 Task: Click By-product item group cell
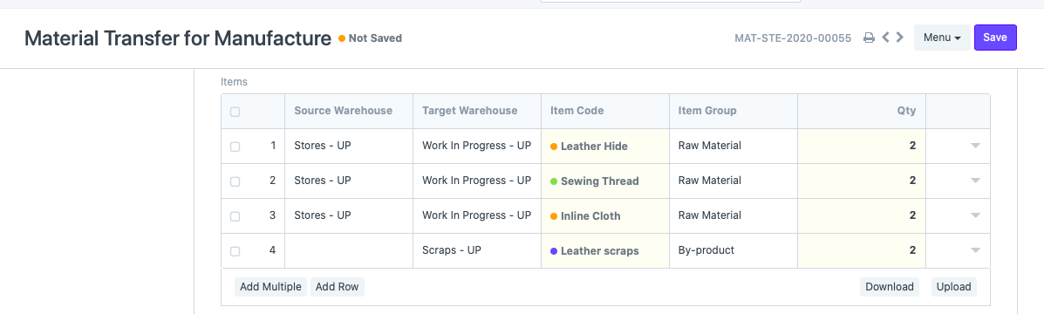coord(734,251)
